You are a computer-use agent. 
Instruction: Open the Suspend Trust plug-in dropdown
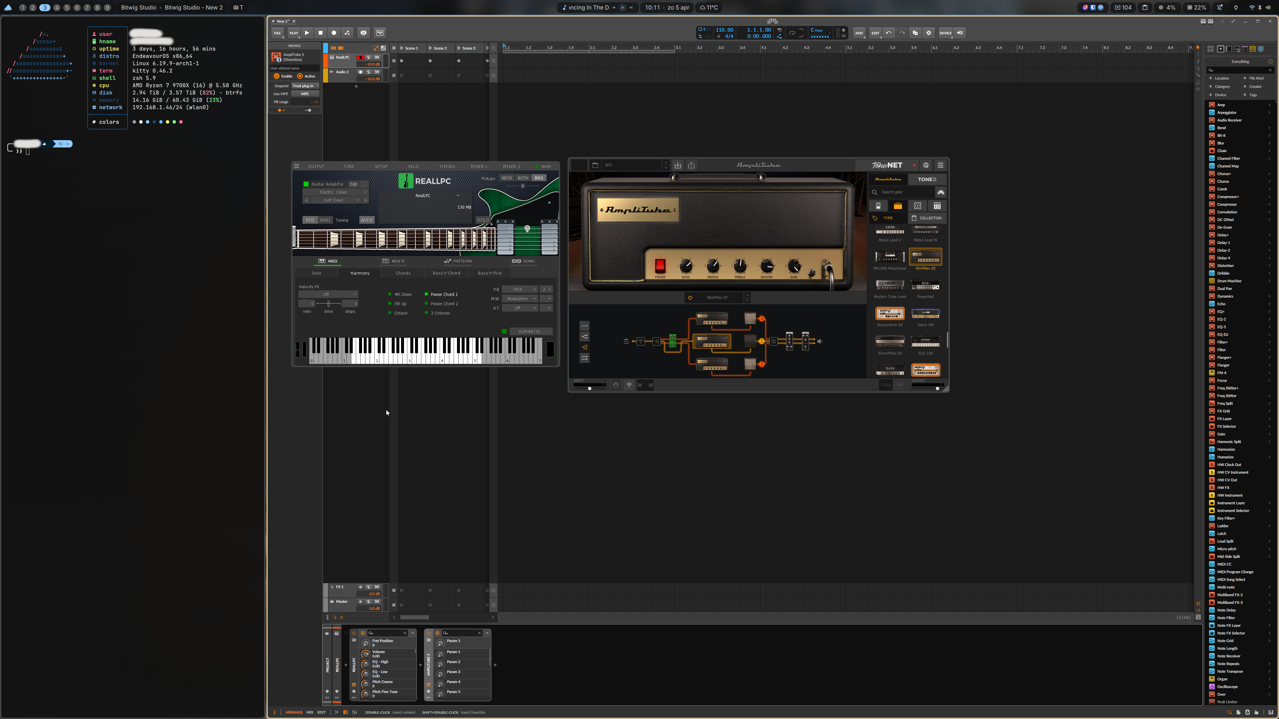tap(305, 86)
